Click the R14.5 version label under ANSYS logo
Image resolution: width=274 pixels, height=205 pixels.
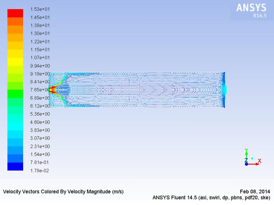tap(261, 15)
